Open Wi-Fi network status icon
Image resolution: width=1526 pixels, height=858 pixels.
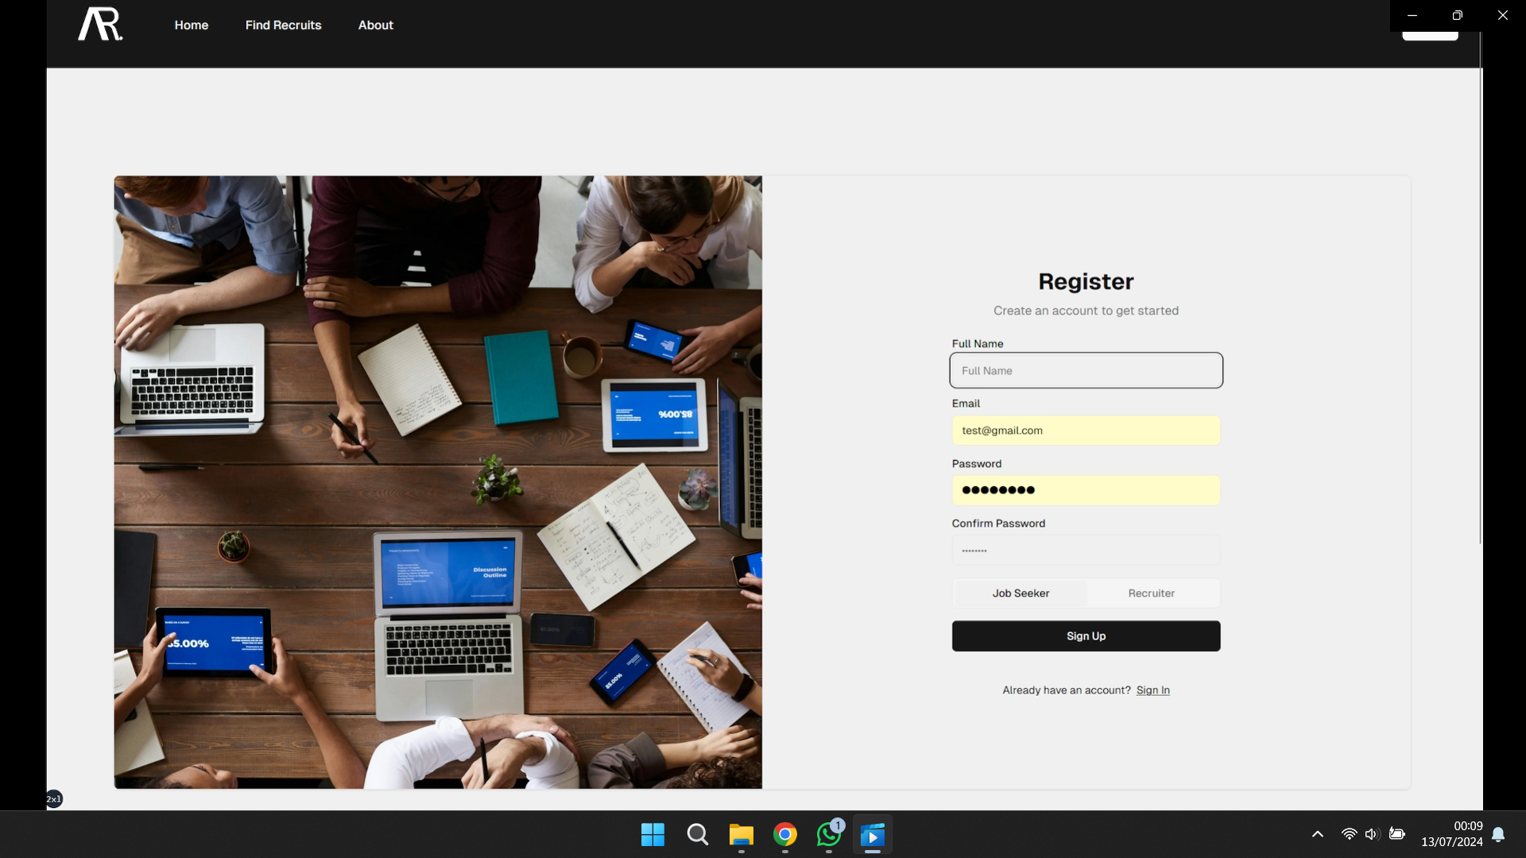(1349, 834)
